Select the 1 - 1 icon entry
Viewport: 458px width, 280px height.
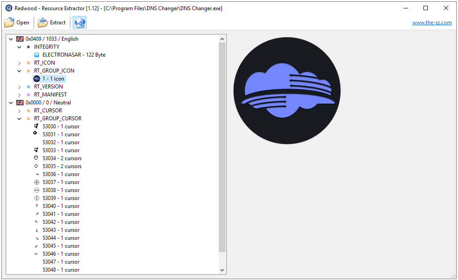53,79
